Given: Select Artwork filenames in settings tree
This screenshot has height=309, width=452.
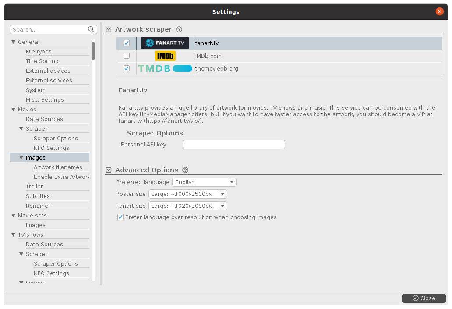Looking at the screenshot, I should point(58,167).
